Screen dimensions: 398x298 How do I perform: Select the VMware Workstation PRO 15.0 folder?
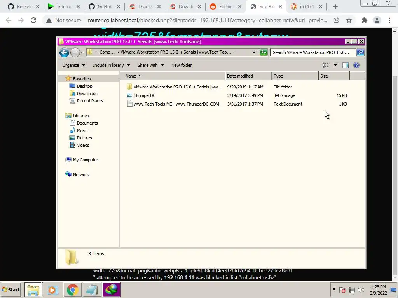pyautogui.click(x=175, y=87)
